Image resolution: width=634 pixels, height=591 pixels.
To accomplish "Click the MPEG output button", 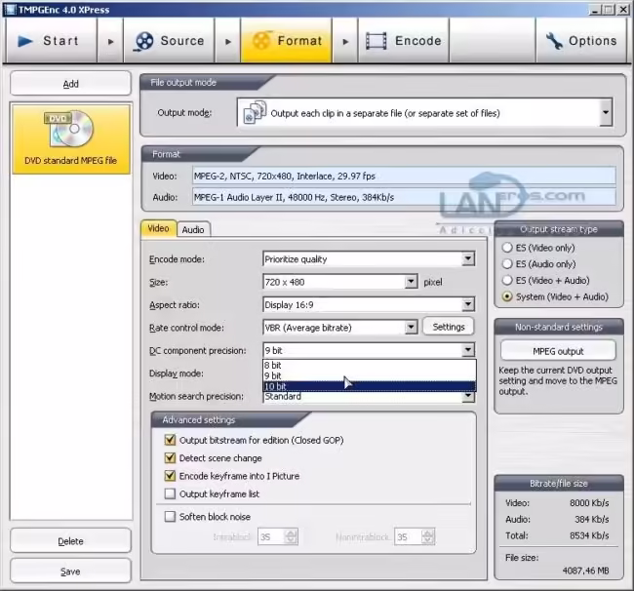I will [x=558, y=351].
